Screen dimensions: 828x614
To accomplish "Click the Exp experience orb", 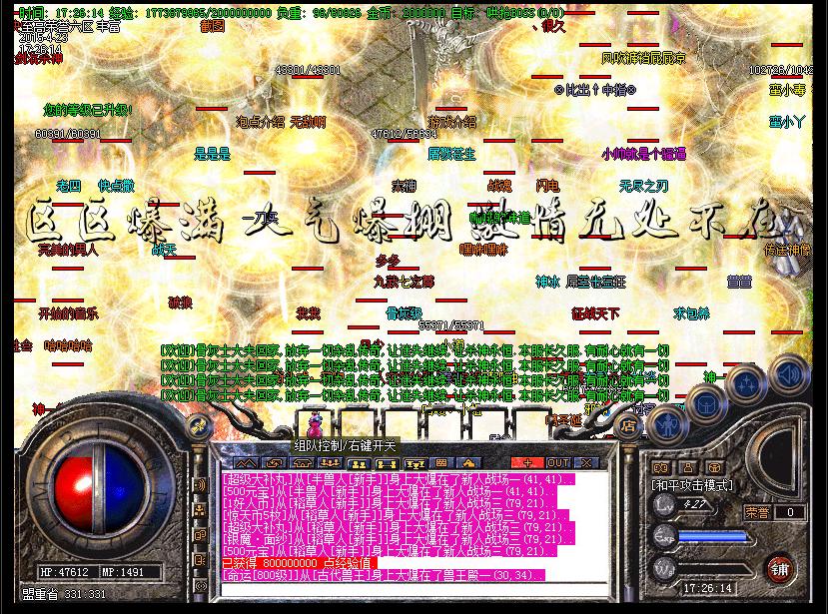I will (665, 536).
